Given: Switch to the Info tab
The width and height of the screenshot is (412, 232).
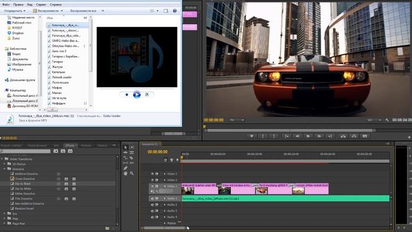Looking at the screenshot, I should pos(56,146).
